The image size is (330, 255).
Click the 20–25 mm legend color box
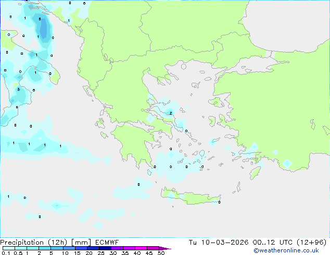pos(93,248)
